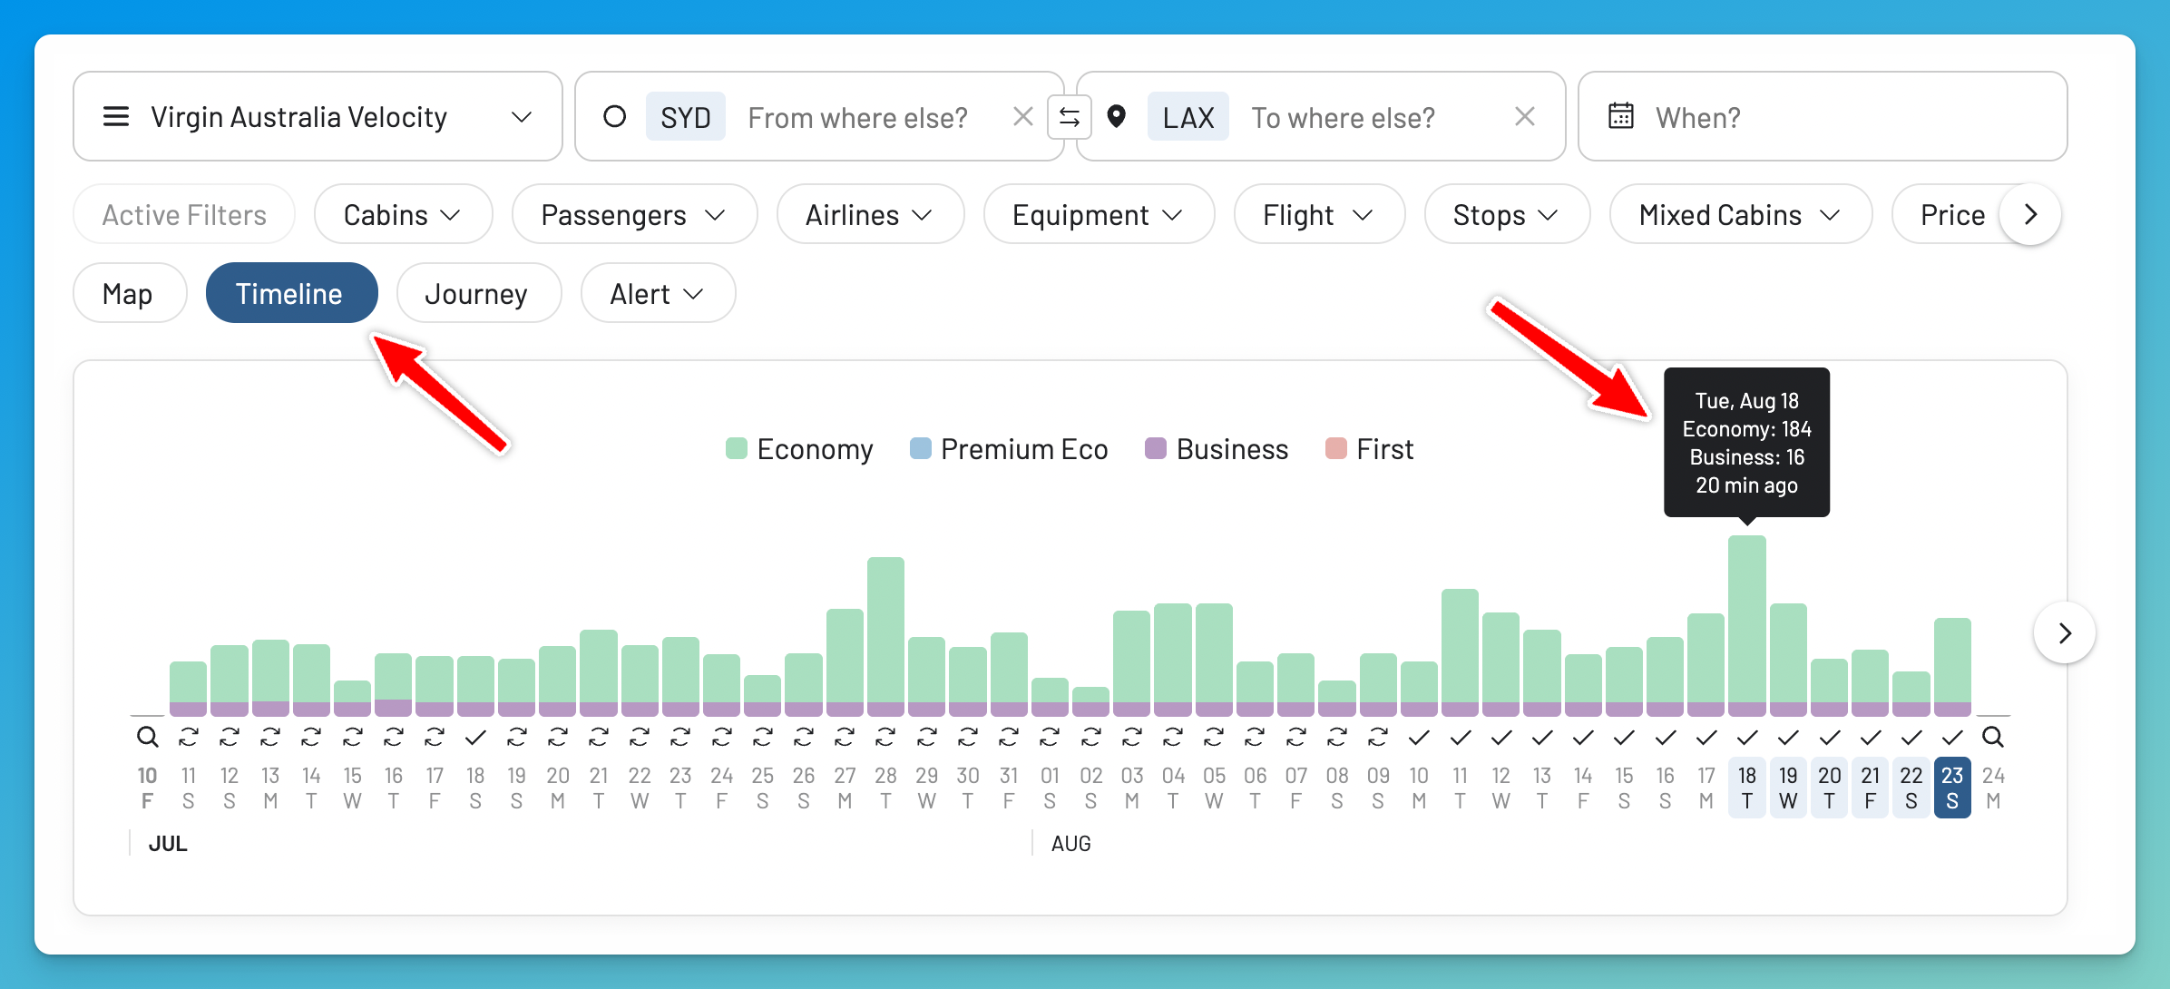Click the calendar icon in When field
This screenshot has height=989, width=2170.
1621,117
